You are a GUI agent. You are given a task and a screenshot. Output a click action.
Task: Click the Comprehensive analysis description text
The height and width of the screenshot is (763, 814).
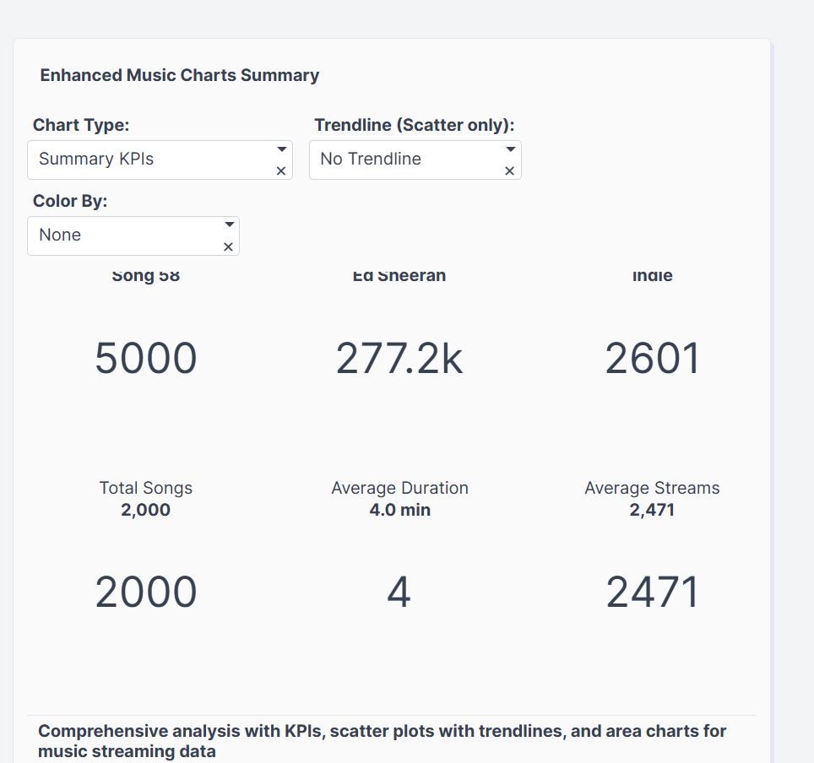tap(382, 740)
